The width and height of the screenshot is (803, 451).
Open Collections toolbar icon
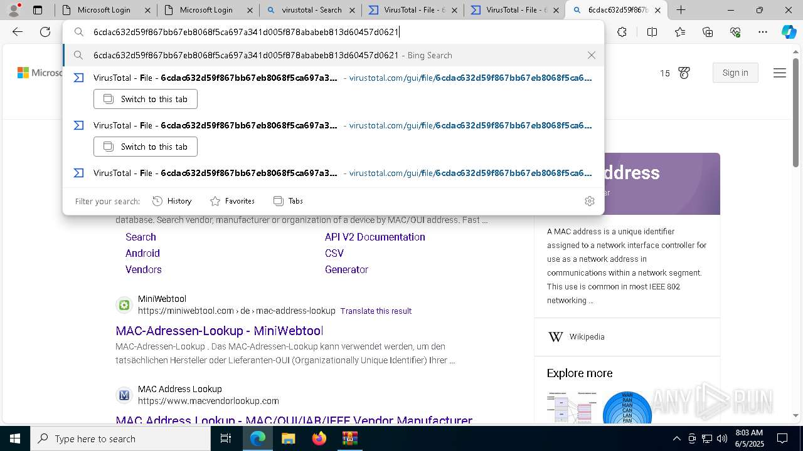pyautogui.click(x=708, y=32)
